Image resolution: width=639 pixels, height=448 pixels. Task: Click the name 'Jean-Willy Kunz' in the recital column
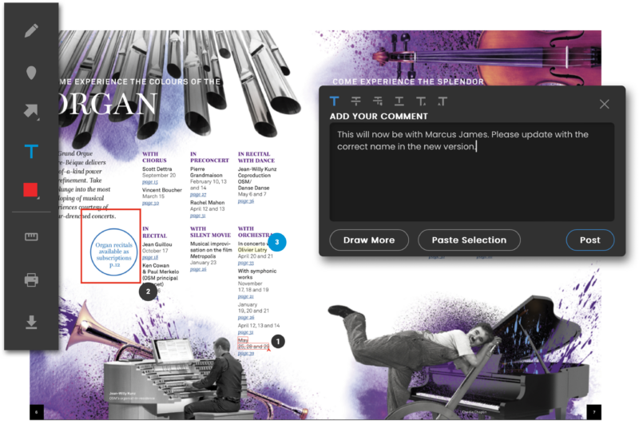(257, 169)
